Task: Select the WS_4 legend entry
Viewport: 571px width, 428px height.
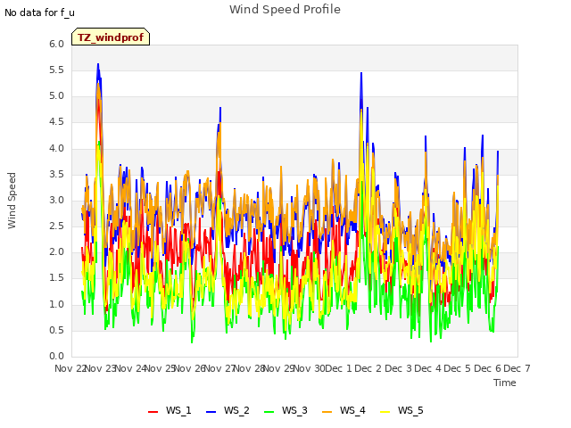Action: coord(343,410)
